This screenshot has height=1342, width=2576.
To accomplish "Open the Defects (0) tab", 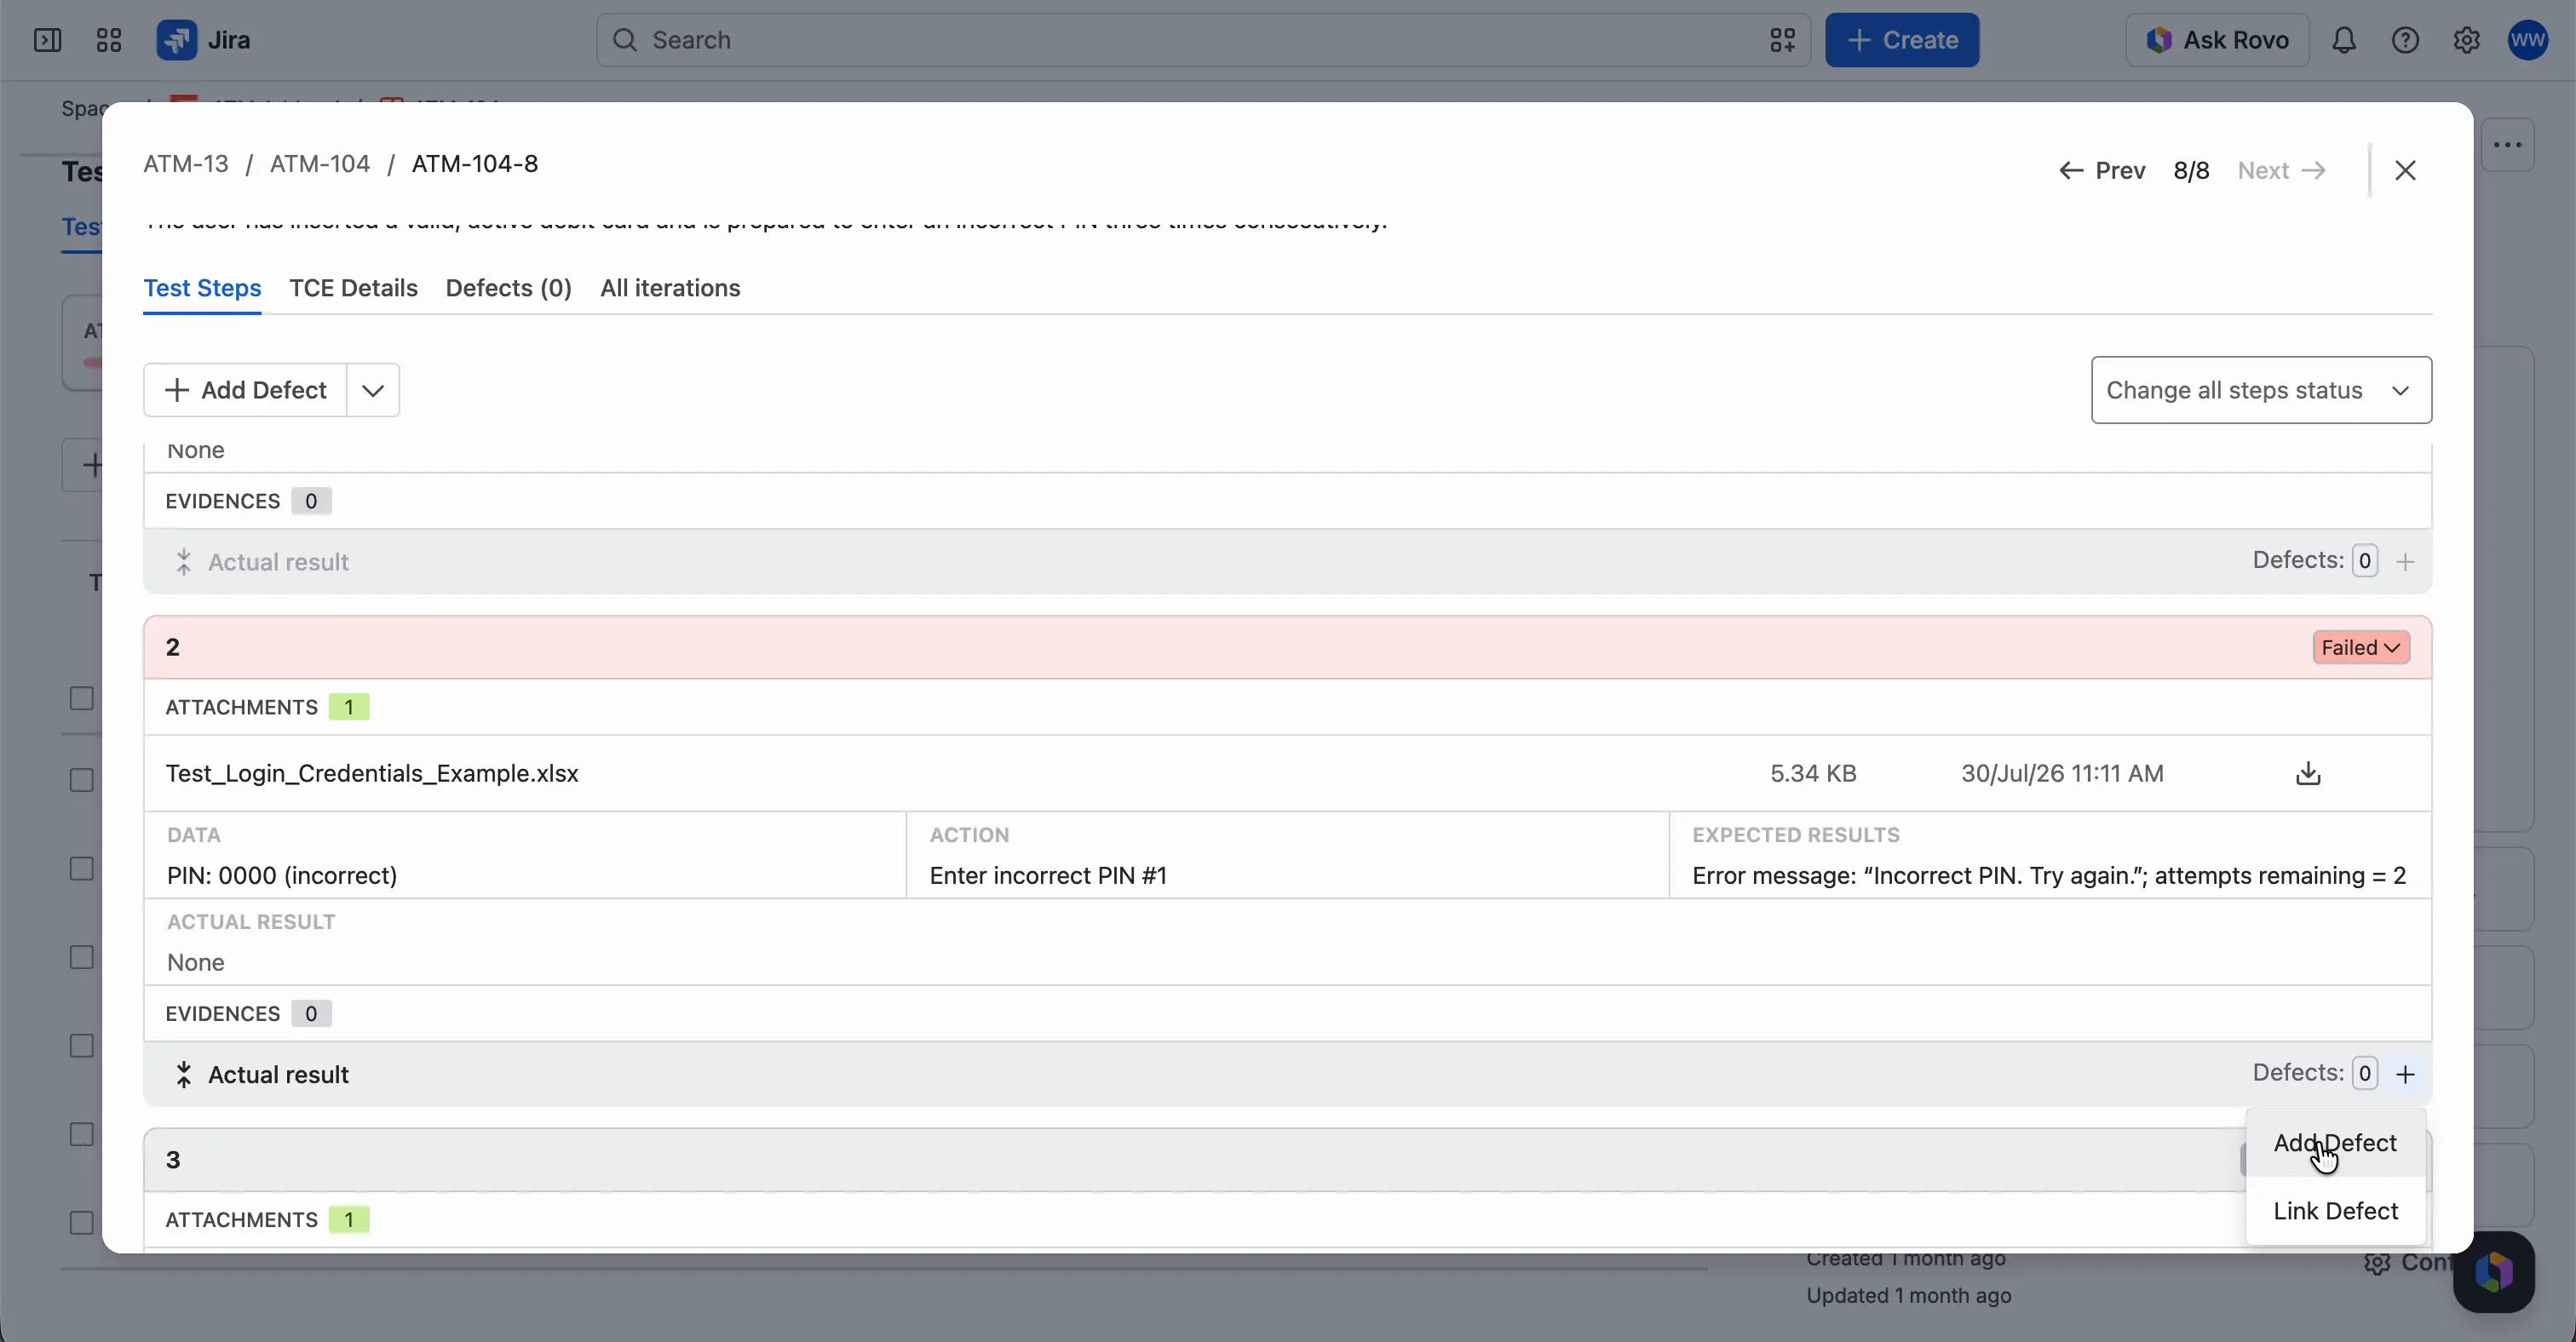I will (508, 288).
